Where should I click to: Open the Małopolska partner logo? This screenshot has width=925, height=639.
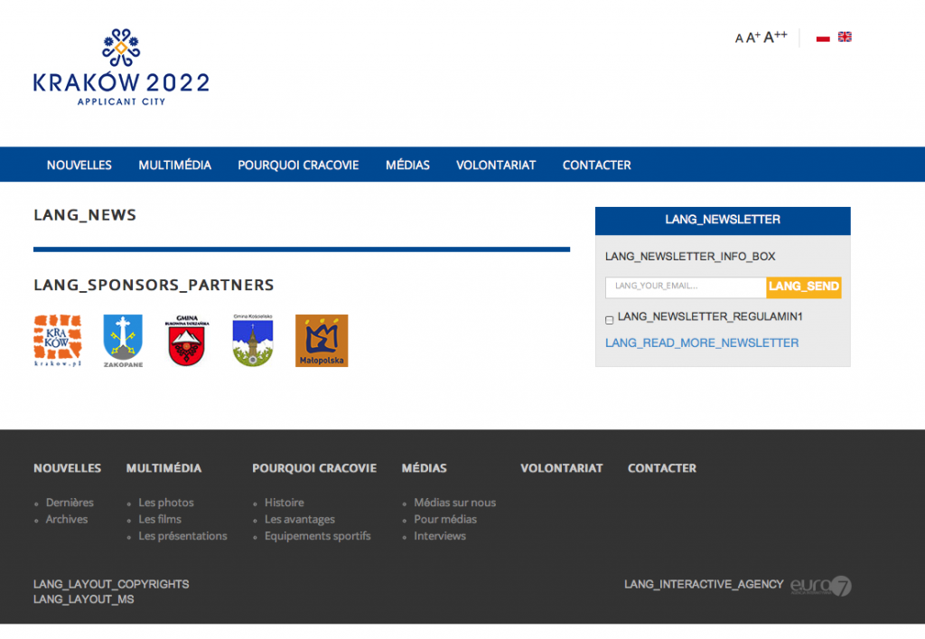[322, 341]
